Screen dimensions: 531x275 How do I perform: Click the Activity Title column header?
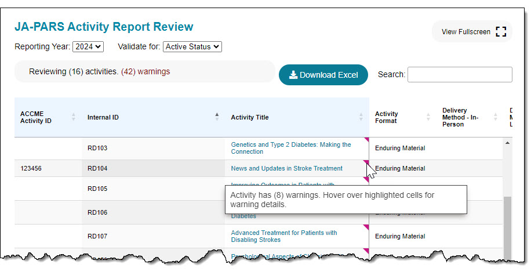click(297, 117)
